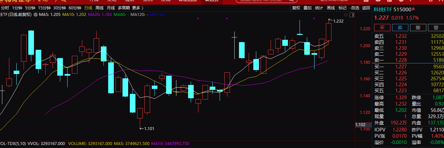Image resolution: width=444 pixels, height=148 pixels.
Task: Remove from watchlist with -自选
Action: pyautogui.click(x=354, y=8)
